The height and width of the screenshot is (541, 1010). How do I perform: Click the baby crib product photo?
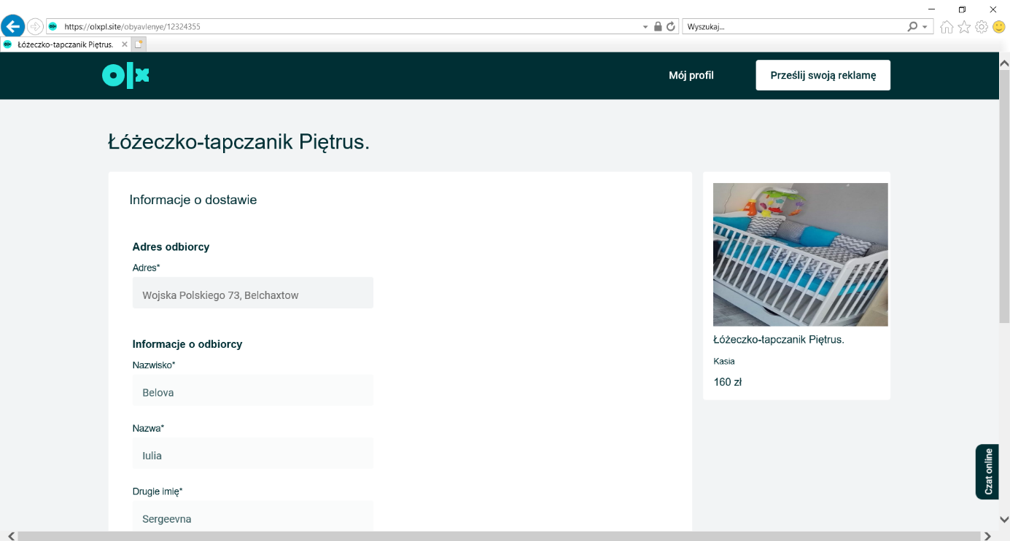click(x=800, y=254)
